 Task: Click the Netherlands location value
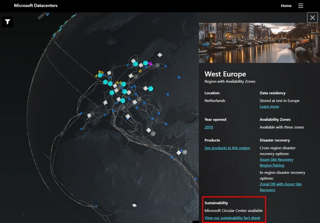pyautogui.click(x=215, y=100)
